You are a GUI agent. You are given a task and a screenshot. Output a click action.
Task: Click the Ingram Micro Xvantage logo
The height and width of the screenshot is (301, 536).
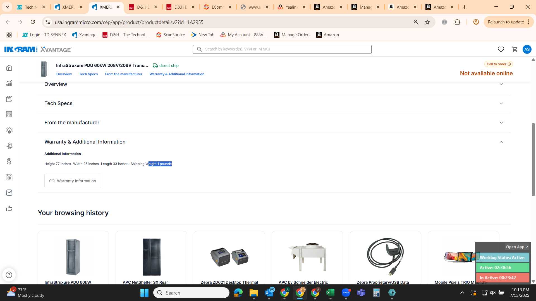click(38, 49)
